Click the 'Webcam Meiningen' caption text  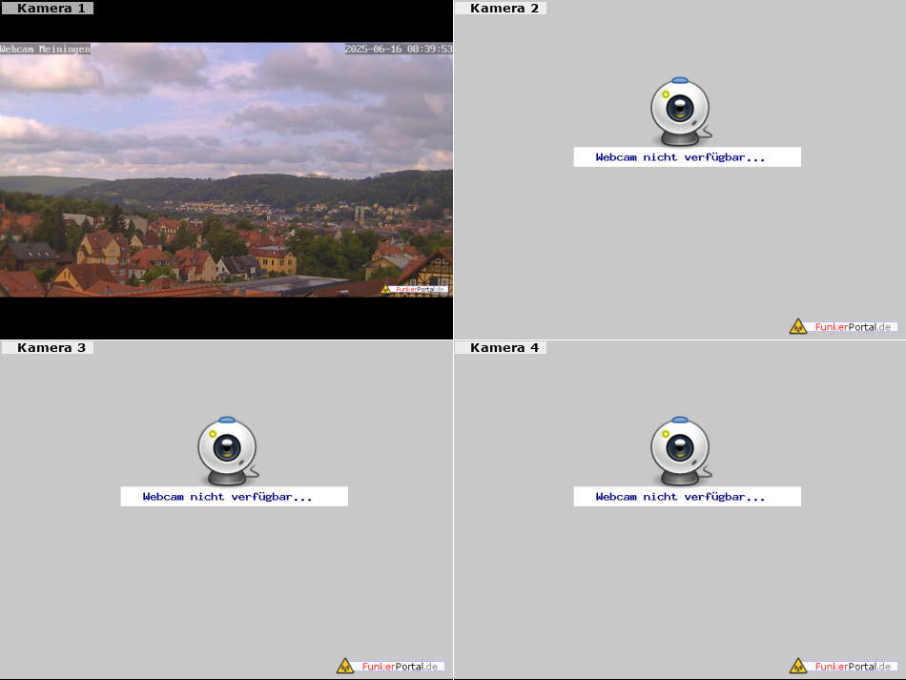pyautogui.click(x=45, y=49)
